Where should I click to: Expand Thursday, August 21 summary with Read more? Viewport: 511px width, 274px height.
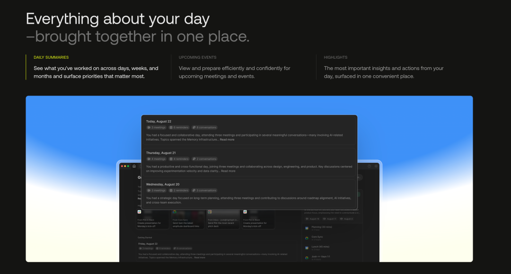(228, 171)
